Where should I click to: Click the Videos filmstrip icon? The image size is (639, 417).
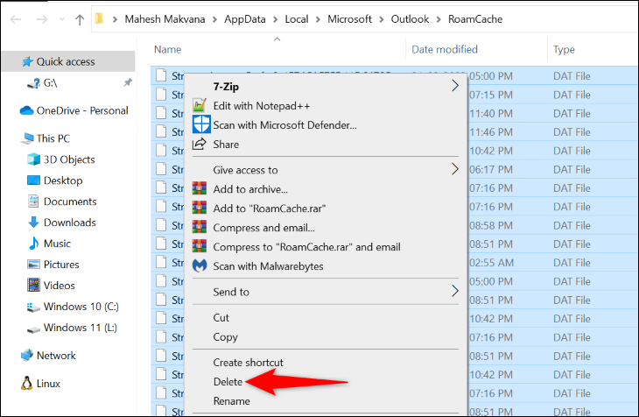point(33,286)
